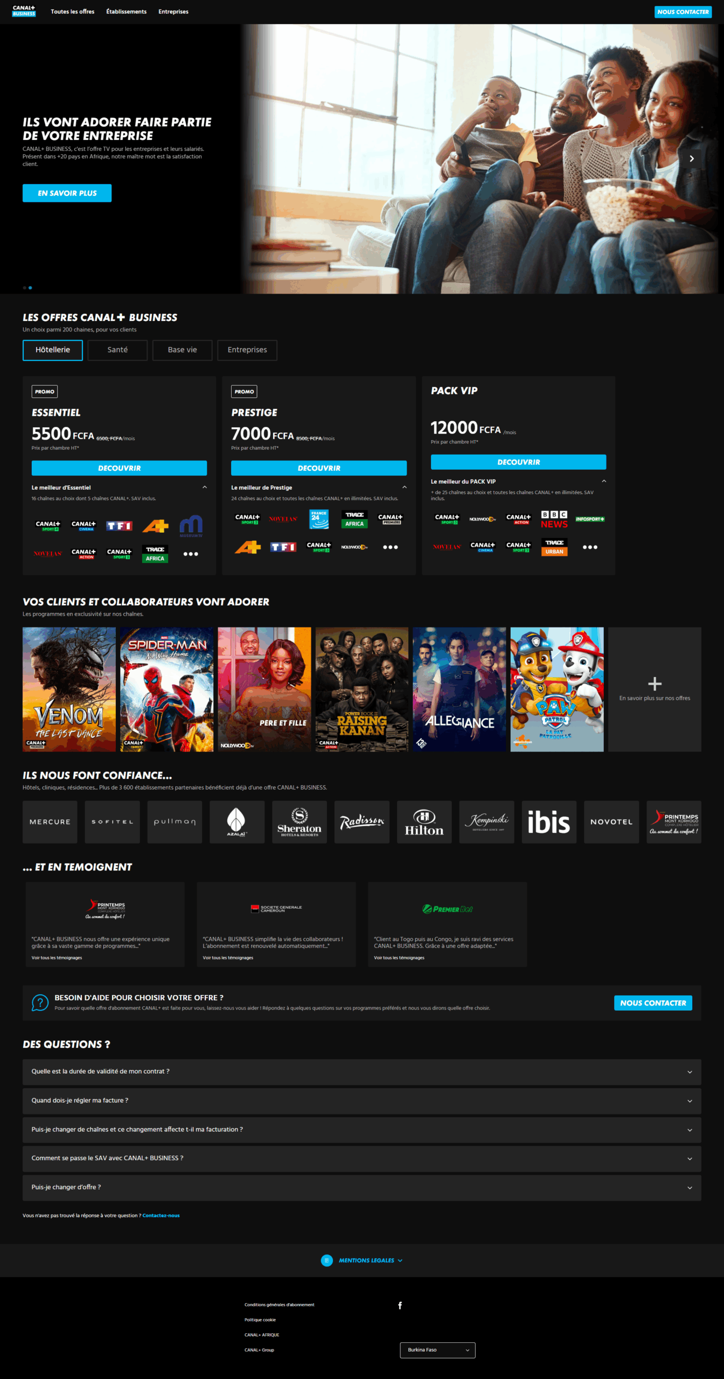Select the Base vie offers tab
Image resolution: width=724 pixels, height=1379 pixels.
(x=182, y=350)
